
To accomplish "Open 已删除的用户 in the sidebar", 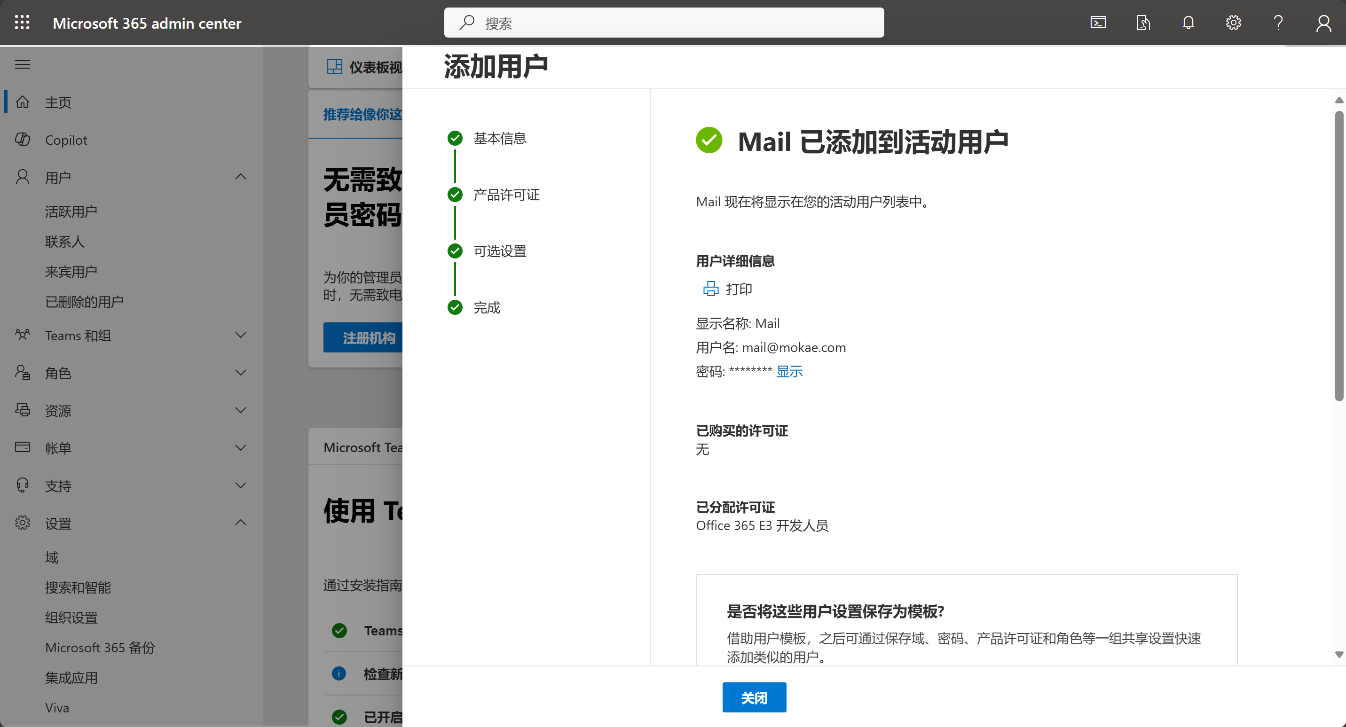I will 84,301.
